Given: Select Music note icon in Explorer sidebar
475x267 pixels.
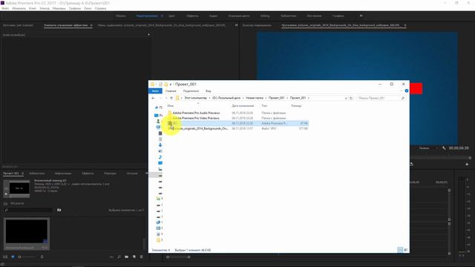Looking at the screenshot, I should 160,157.
